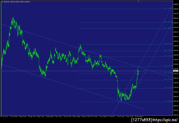Select the Fibonacci 100.0 level label

tap(169, 44)
